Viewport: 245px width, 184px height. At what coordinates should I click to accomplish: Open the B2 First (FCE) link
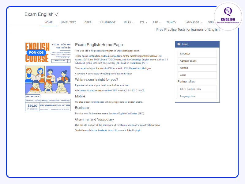point(100,63)
